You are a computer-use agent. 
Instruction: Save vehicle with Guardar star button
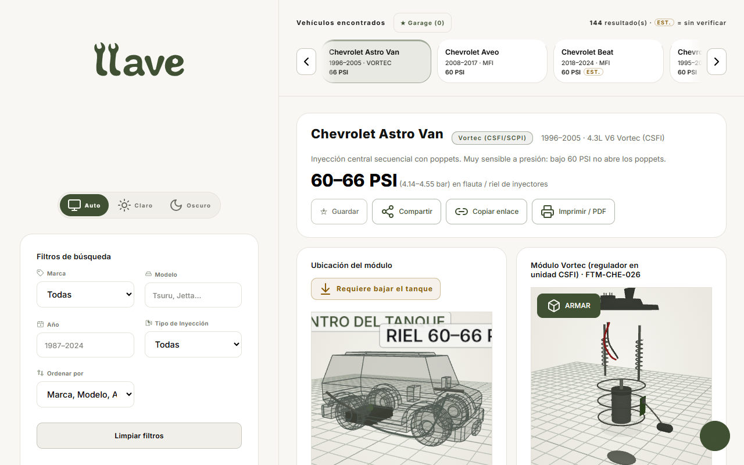(339, 212)
